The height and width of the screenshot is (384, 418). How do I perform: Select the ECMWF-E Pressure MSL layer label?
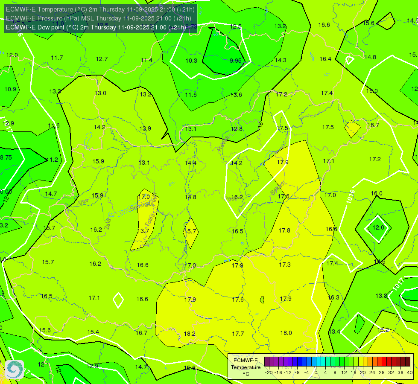point(98,18)
